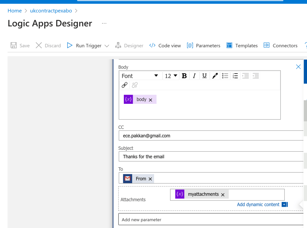
Task: Open the text color pen tool
Action: click(215, 76)
